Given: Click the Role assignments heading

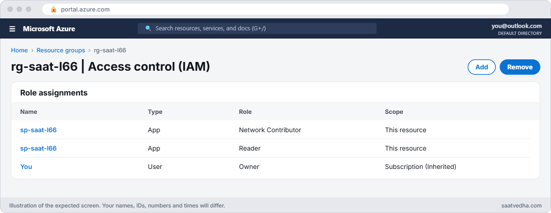Looking at the screenshot, I should (x=54, y=93).
